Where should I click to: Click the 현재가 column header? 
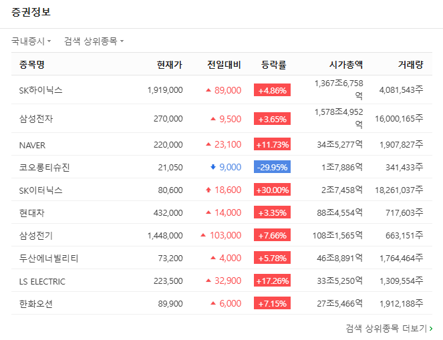click(170, 64)
